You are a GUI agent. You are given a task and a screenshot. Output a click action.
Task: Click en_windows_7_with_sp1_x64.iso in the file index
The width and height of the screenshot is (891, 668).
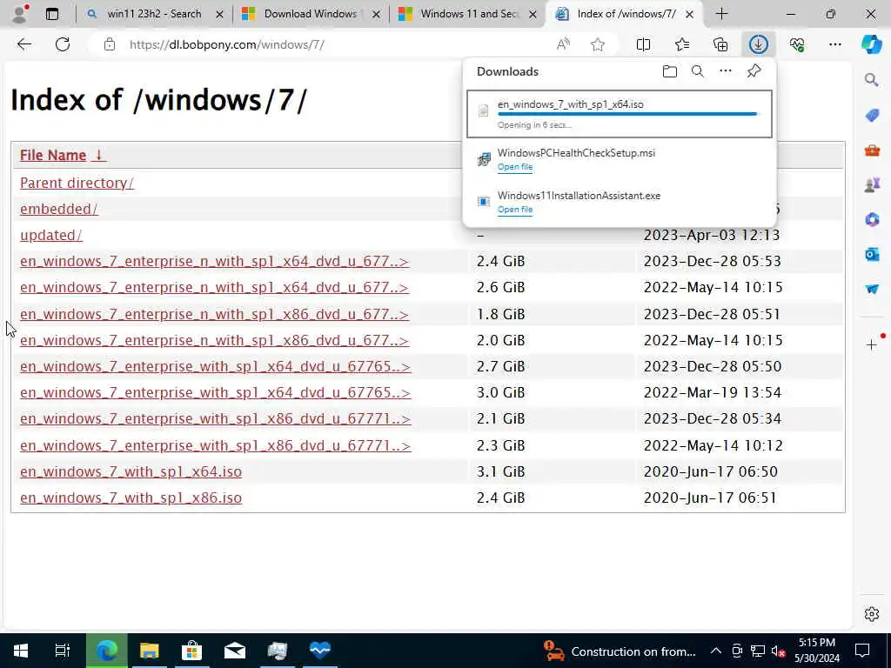click(x=131, y=471)
